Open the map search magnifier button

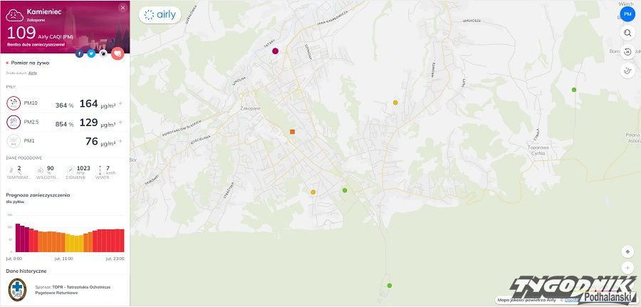coord(627,33)
